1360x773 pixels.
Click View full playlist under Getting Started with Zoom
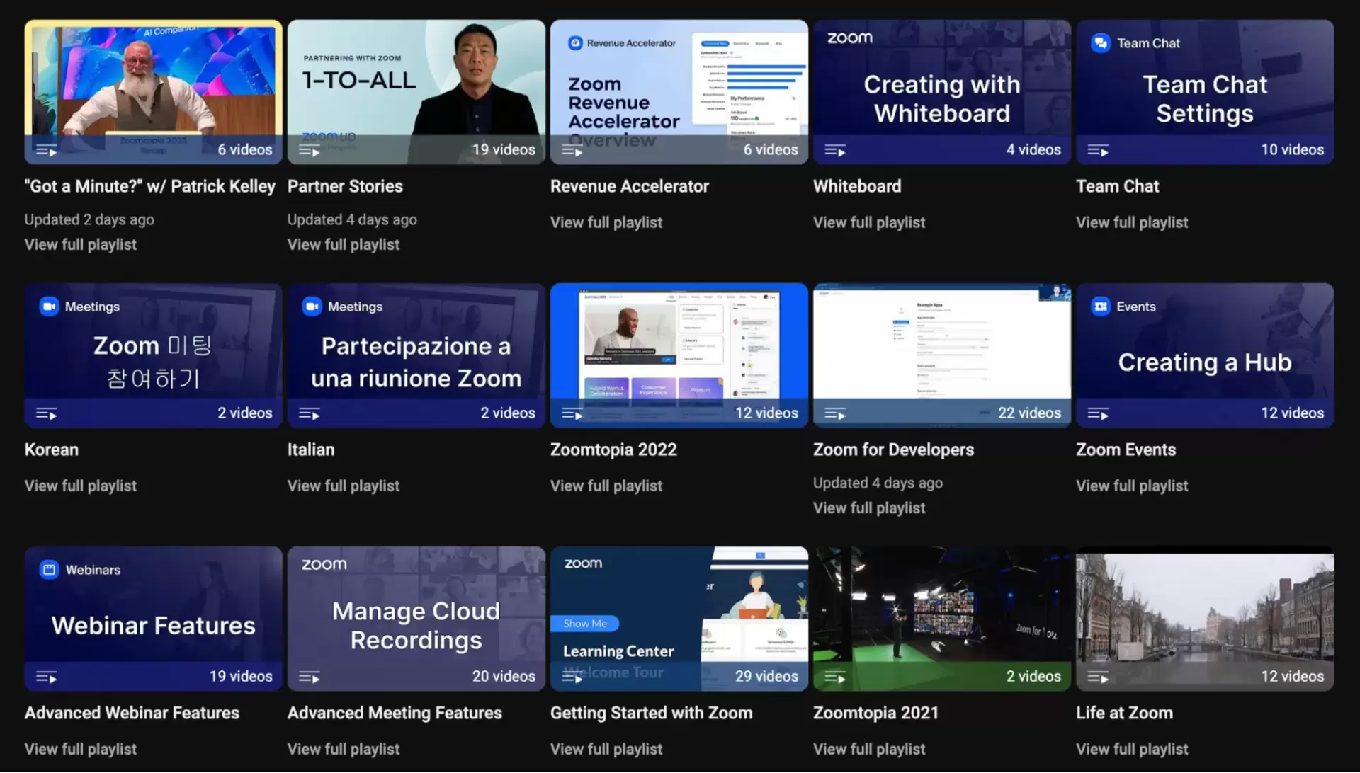pos(606,749)
